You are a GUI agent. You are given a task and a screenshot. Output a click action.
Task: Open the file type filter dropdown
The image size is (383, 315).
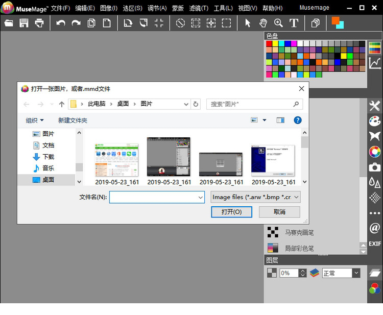[x=255, y=197]
